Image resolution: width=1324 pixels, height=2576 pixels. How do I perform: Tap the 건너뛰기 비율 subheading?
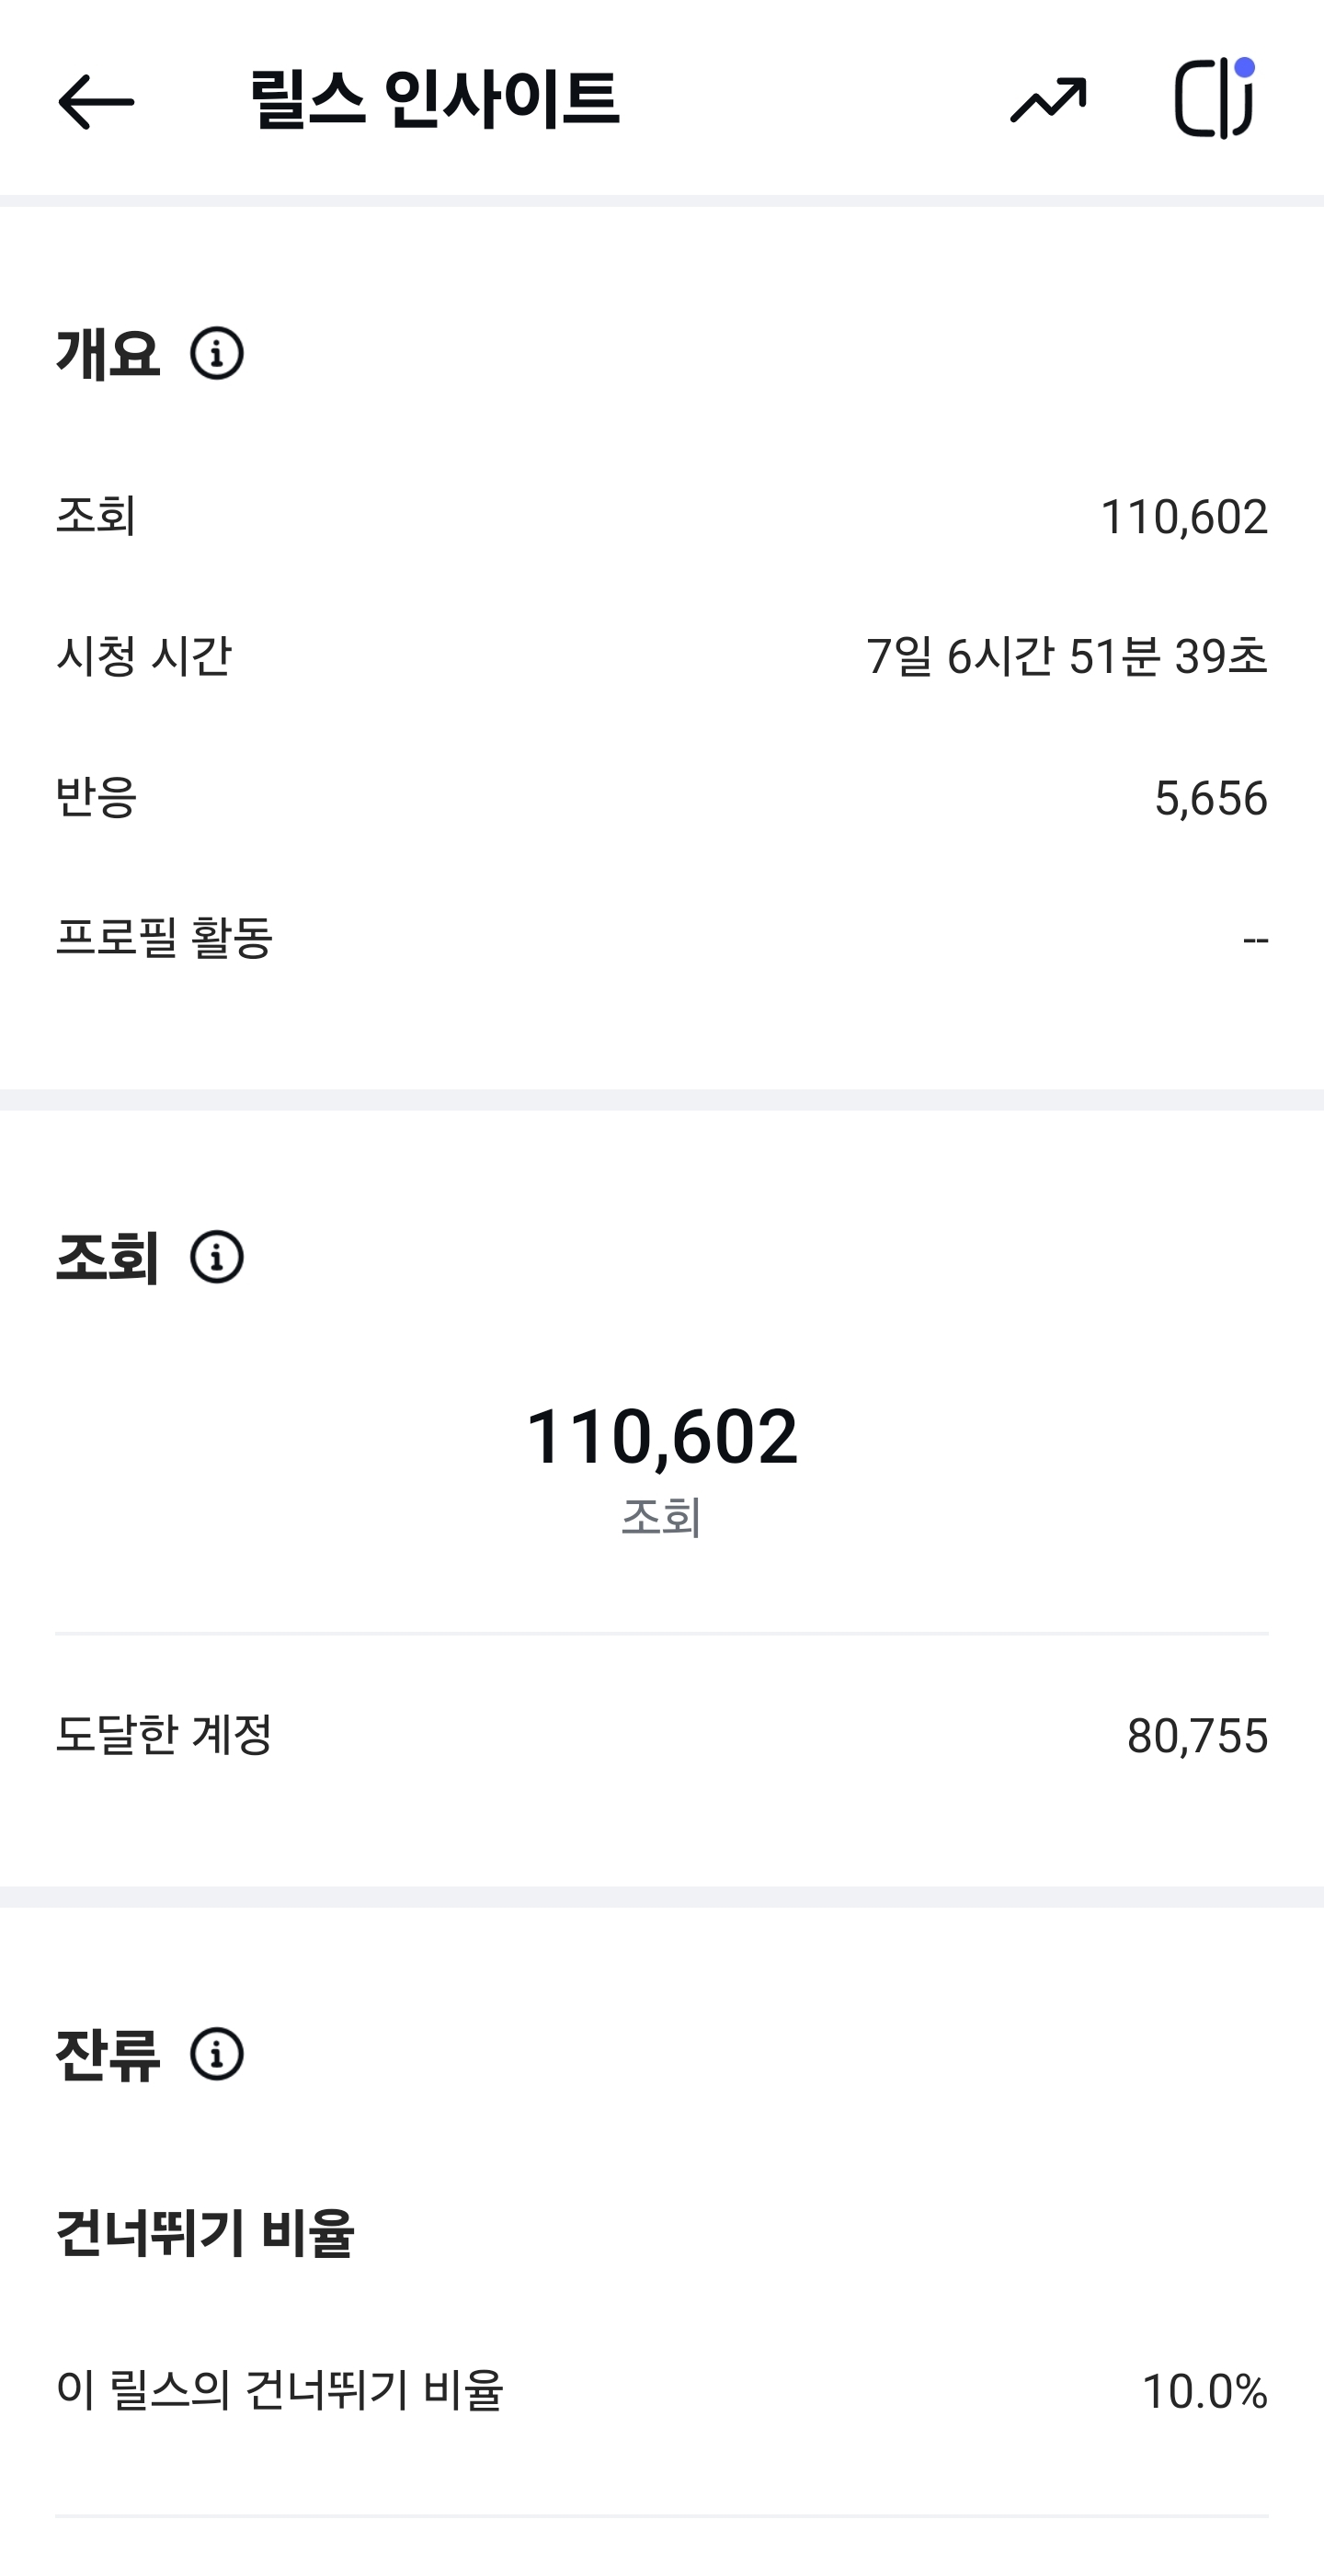tap(205, 2233)
